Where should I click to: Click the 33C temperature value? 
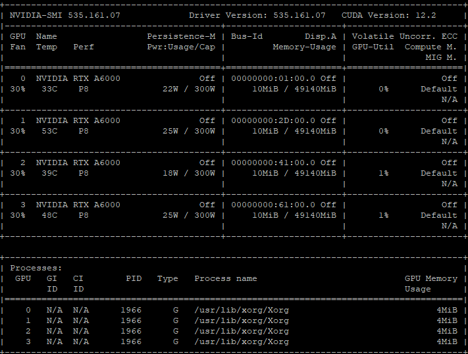(49, 89)
